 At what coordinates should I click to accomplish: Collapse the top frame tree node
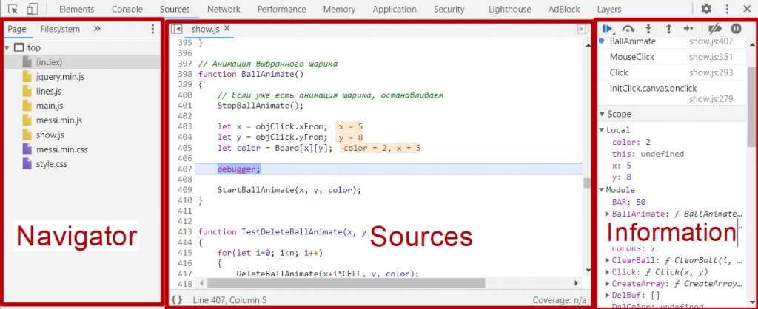click(x=7, y=48)
